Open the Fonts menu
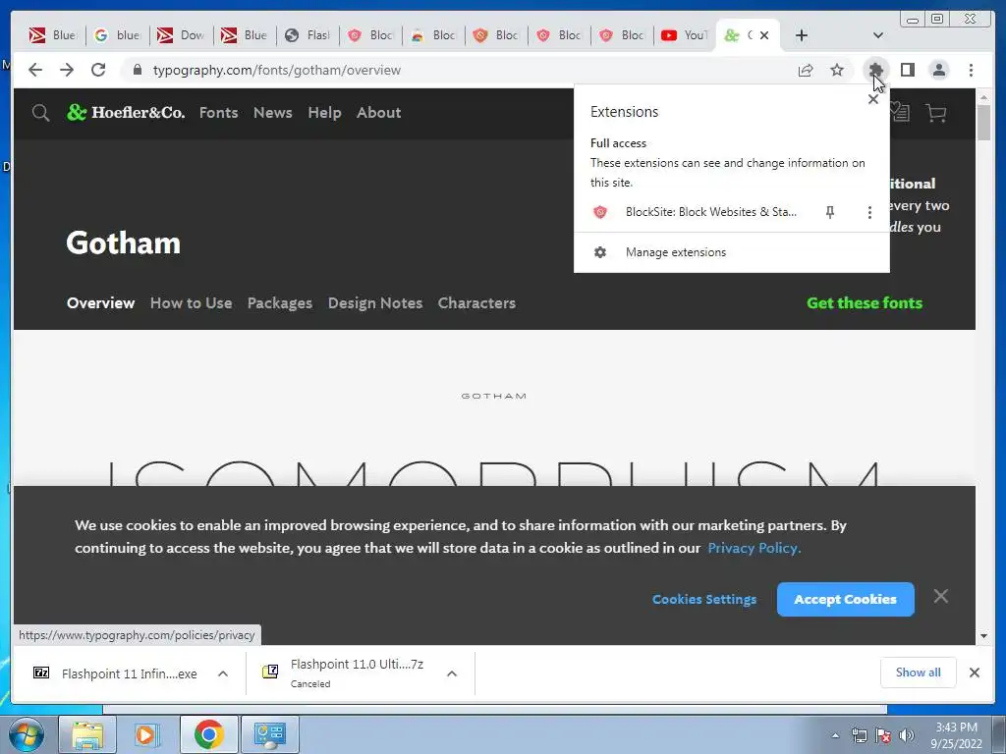The width and height of the screenshot is (1006, 754). (218, 113)
